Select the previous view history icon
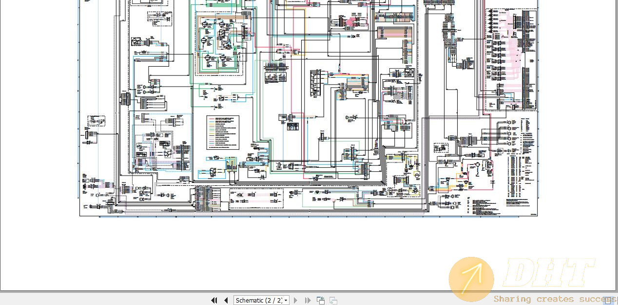Screen dimensions: 618x305 click(320, 300)
